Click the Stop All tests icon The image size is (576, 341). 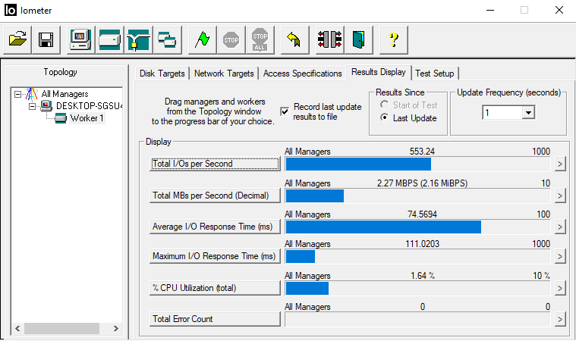click(x=260, y=39)
